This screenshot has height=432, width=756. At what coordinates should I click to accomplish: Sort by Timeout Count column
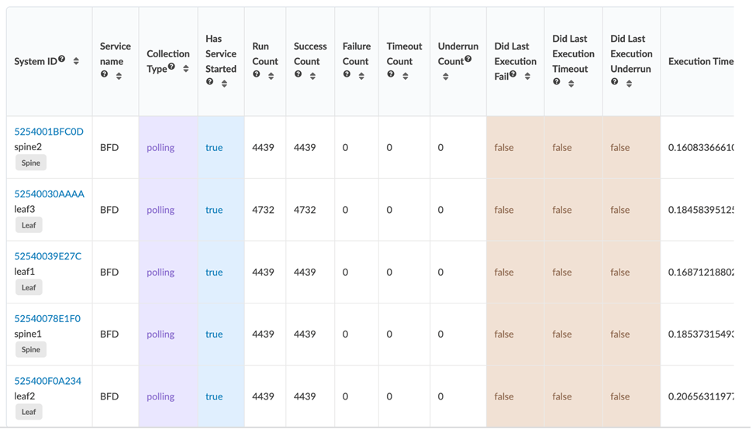pyautogui.click(x=406, y=76)
